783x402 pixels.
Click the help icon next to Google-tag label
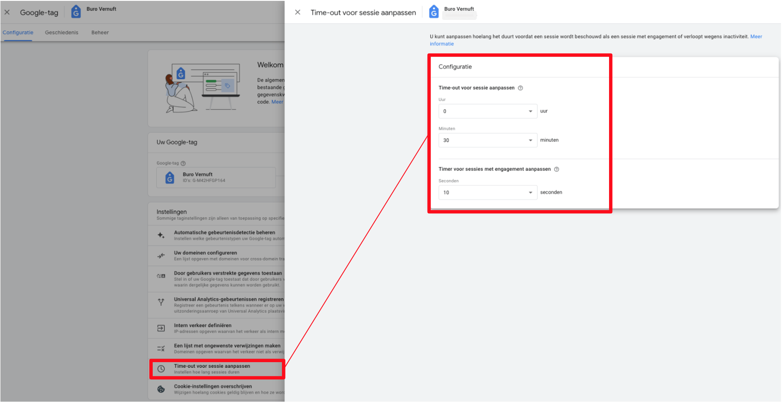[183, 163]
